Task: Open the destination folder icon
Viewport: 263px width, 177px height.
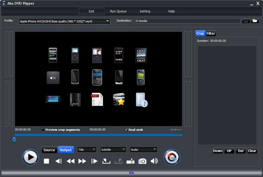Action: (255, 21)
